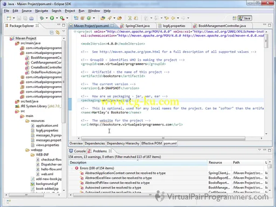Maximize the Problems view panel
The image size is (276, 207).
click(270, 150)
